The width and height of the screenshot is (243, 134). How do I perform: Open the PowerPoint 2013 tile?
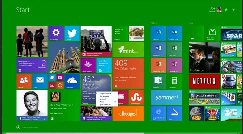coord(158,65)
